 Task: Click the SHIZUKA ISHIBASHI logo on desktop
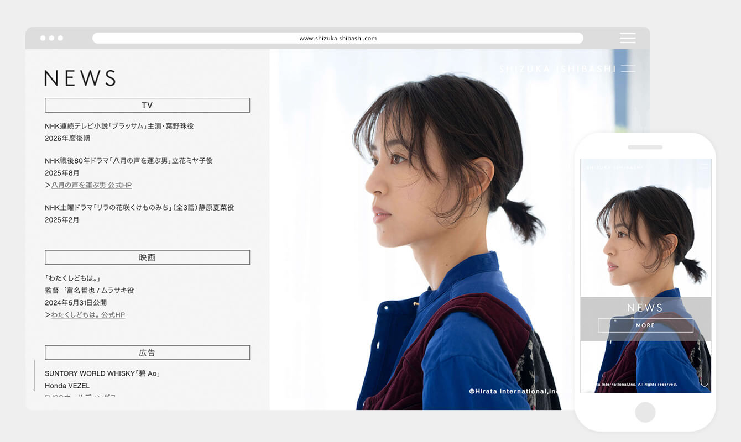point(557,69)
